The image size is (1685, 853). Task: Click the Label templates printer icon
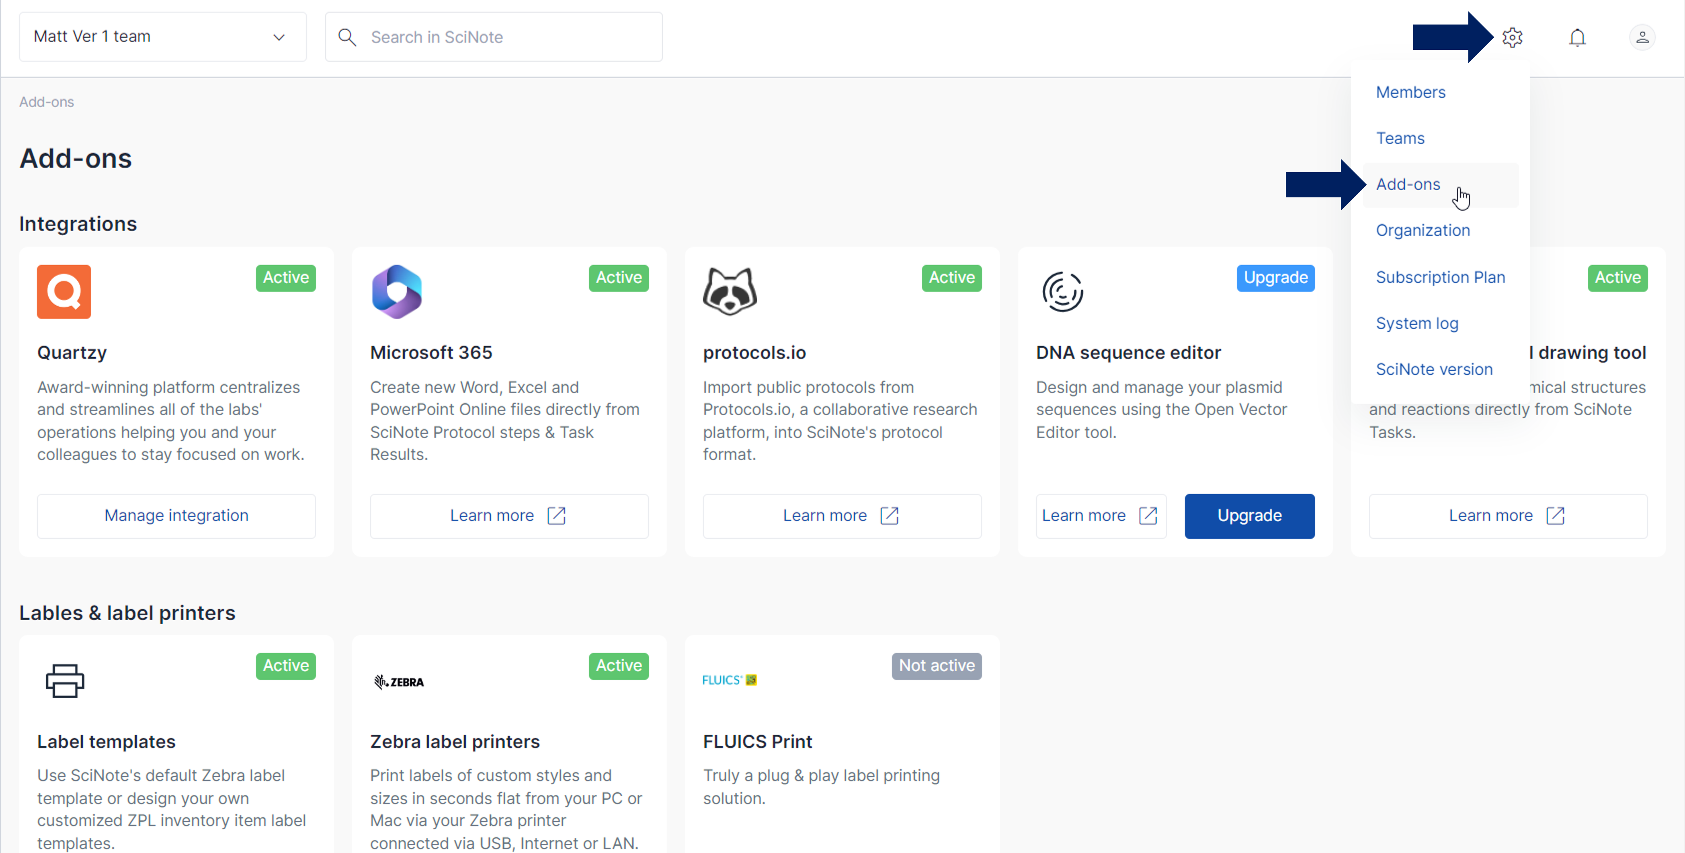click(x=64, y=680)
